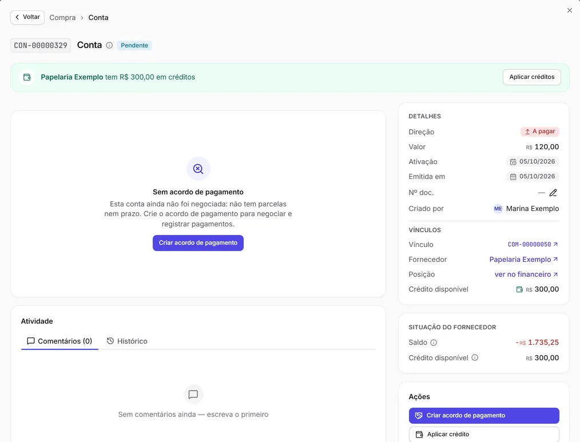This screenshot has height=442, width=580.
Task: Click Criar acordo de pagamento under Ações
Action: 484,415
